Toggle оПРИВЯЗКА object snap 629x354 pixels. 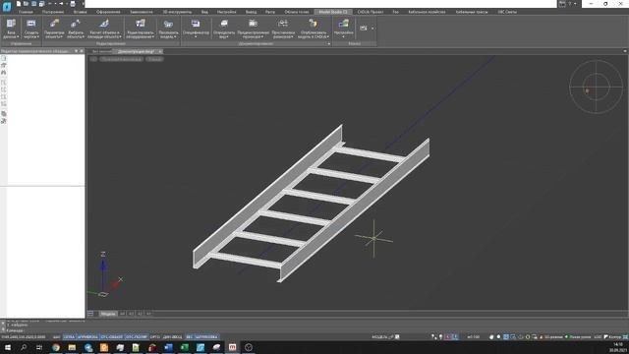tap(87, 336)
